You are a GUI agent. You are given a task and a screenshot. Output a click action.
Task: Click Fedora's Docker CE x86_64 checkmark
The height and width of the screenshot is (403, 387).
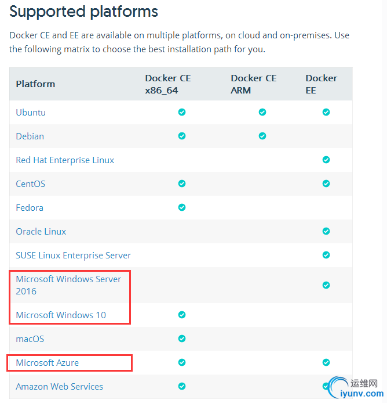tap(182, 207)
